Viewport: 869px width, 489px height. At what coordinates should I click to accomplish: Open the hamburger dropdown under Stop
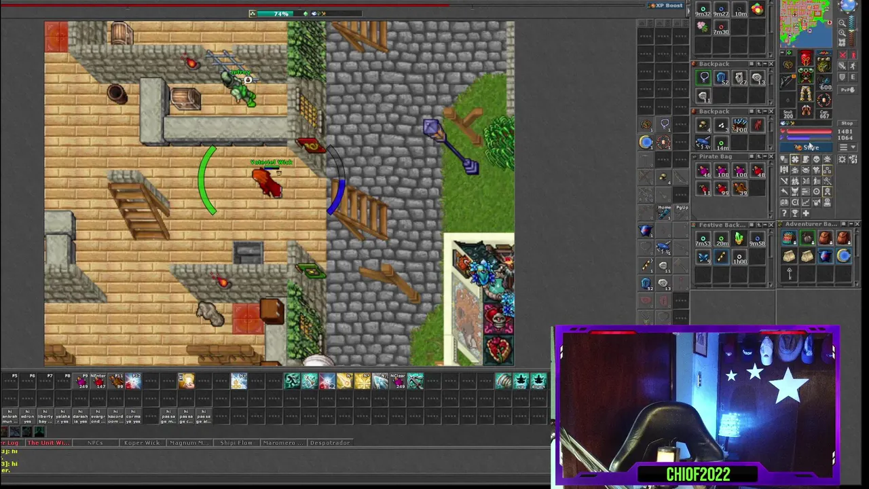point(847,147)
